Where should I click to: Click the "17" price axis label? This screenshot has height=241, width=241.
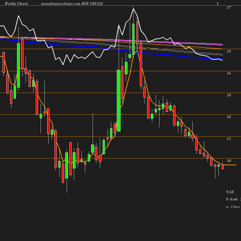point(229,8)
